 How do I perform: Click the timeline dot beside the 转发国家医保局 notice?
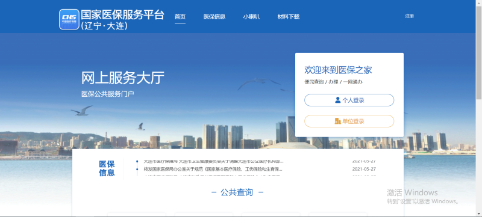tap(137, 169)
